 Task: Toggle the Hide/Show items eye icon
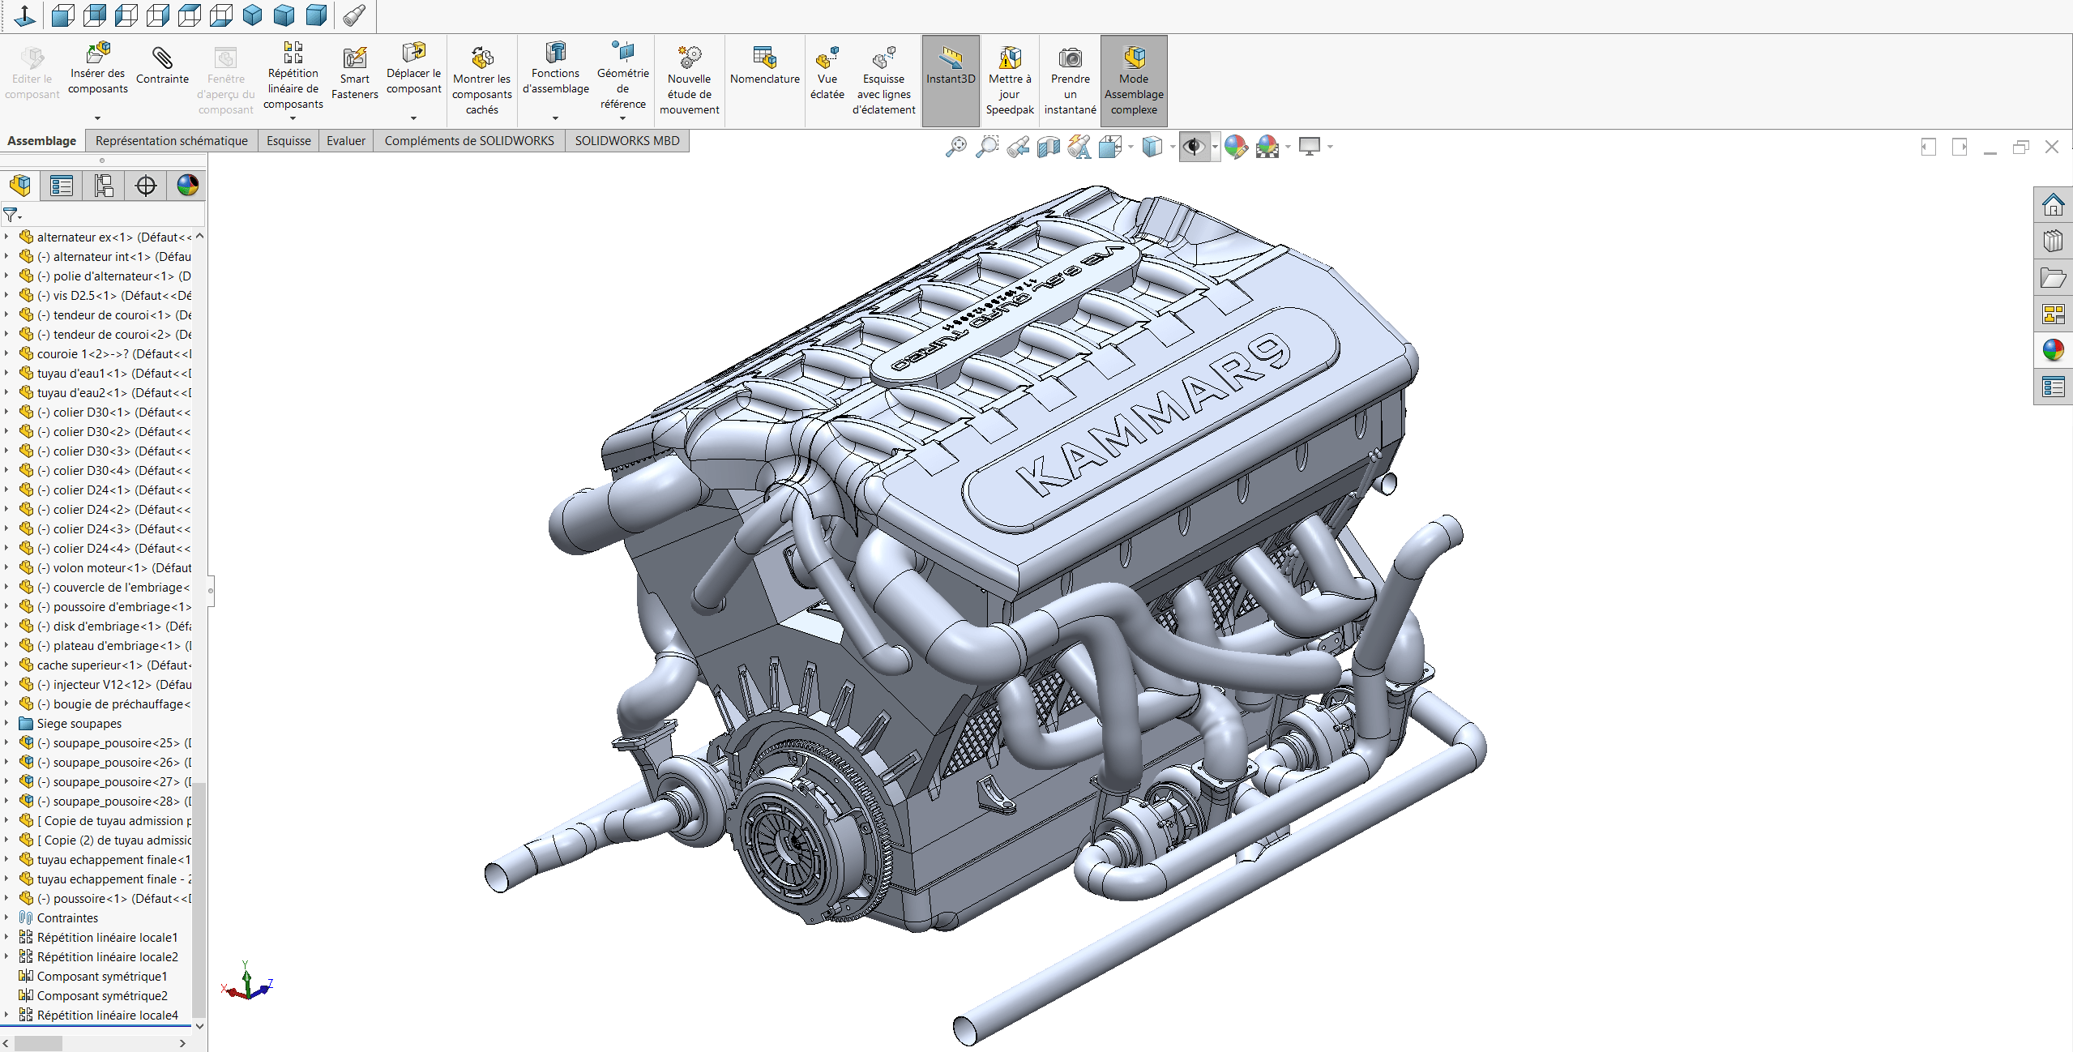(1193, 147)
